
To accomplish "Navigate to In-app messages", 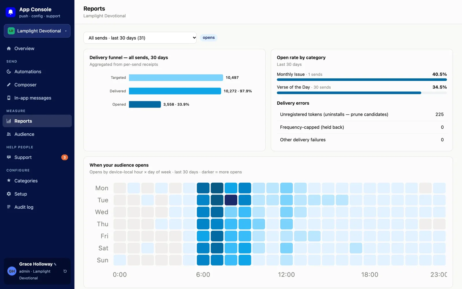I will pyautogui.click(x=37, y=98).
